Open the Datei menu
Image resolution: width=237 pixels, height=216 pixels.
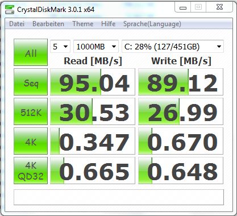point(16,24)
